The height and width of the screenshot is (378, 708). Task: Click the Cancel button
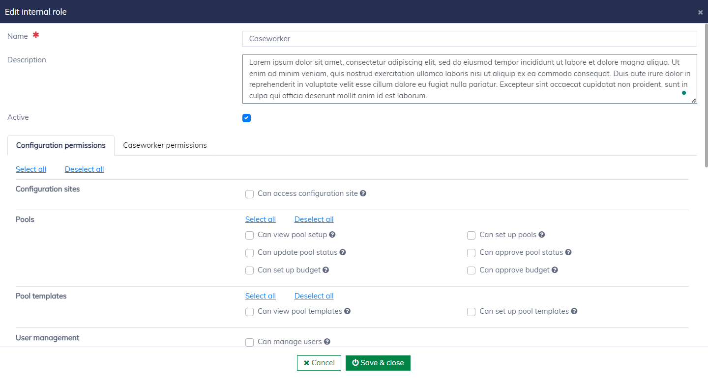319,363
